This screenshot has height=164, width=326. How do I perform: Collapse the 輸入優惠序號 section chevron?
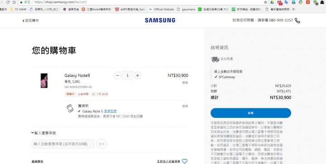coord(33,133)
